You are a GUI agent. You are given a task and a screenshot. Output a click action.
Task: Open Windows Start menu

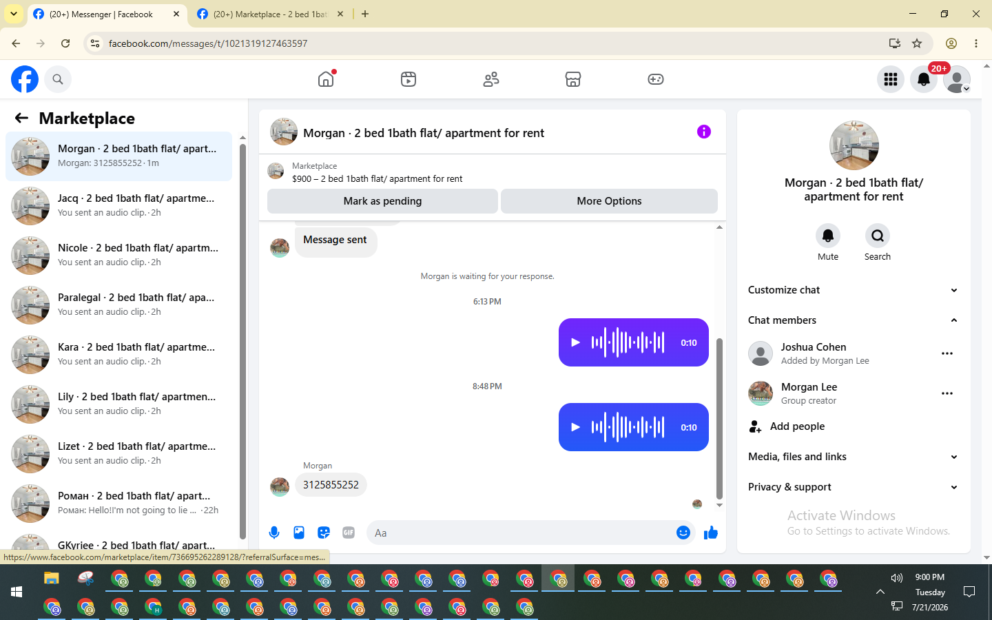(17, 592)
